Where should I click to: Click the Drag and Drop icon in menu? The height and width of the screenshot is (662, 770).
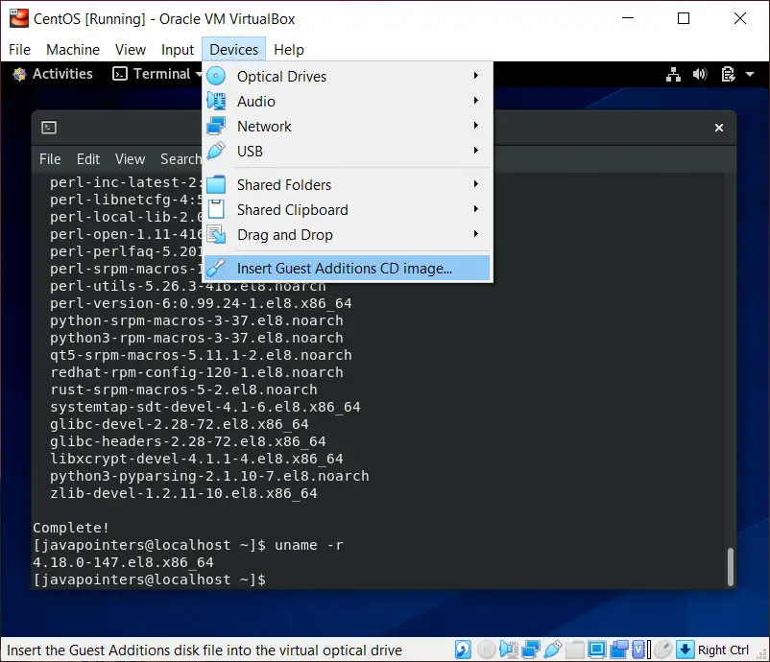[216, 234]
